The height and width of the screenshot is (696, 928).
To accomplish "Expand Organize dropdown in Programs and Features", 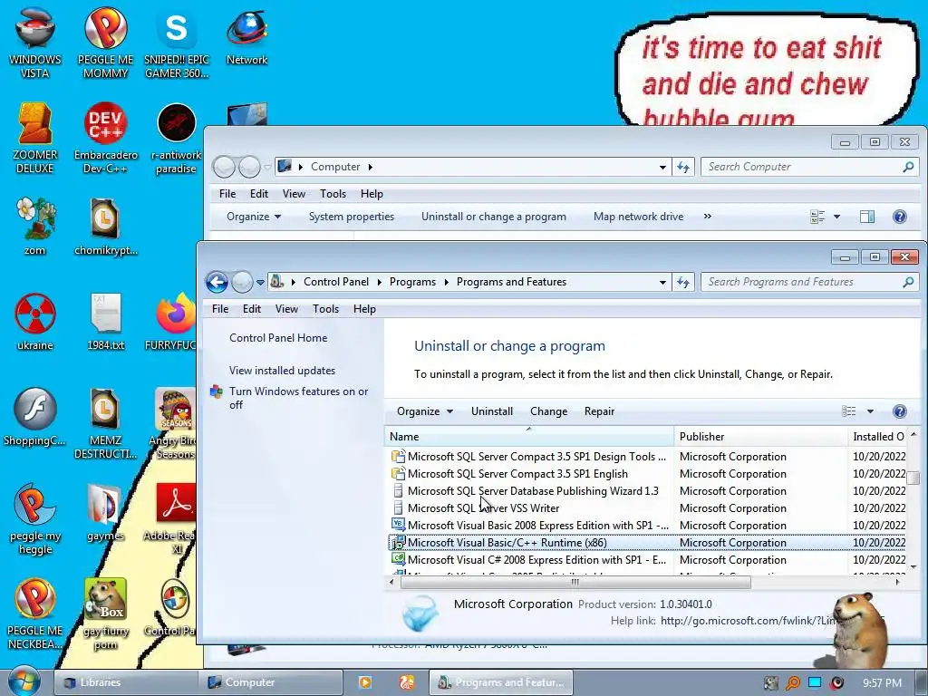I will pos(425,411).
